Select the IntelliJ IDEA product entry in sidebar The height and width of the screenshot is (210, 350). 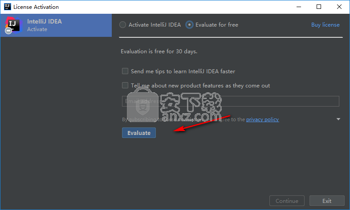coord(56,25)
